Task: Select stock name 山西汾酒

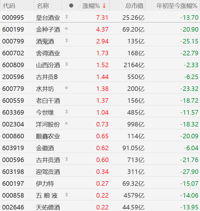Action: click(48, 65)
